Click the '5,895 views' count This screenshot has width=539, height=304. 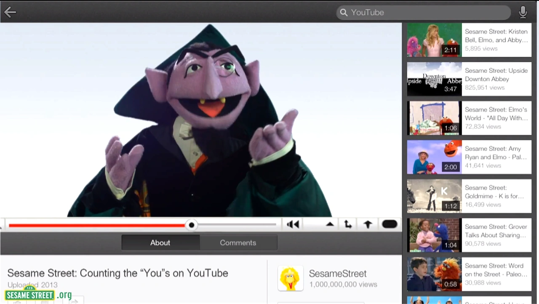481,48
